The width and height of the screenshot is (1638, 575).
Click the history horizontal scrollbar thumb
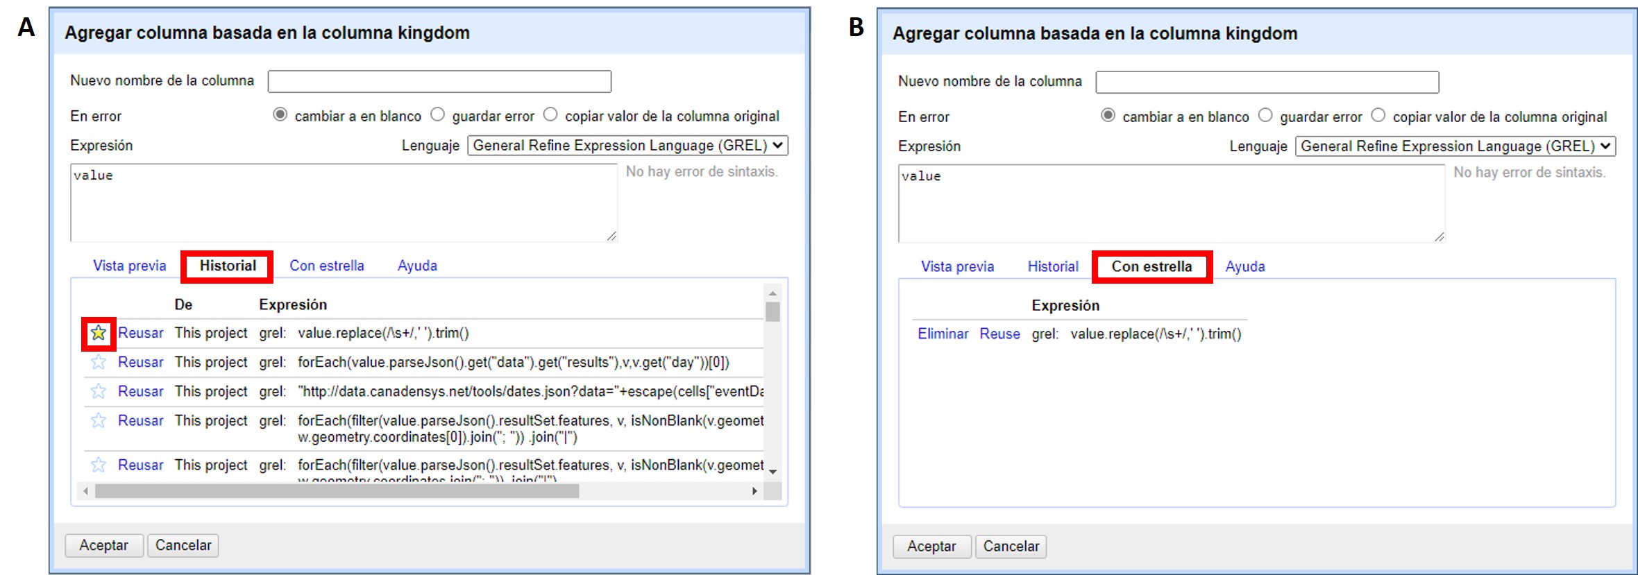point(337,491)
